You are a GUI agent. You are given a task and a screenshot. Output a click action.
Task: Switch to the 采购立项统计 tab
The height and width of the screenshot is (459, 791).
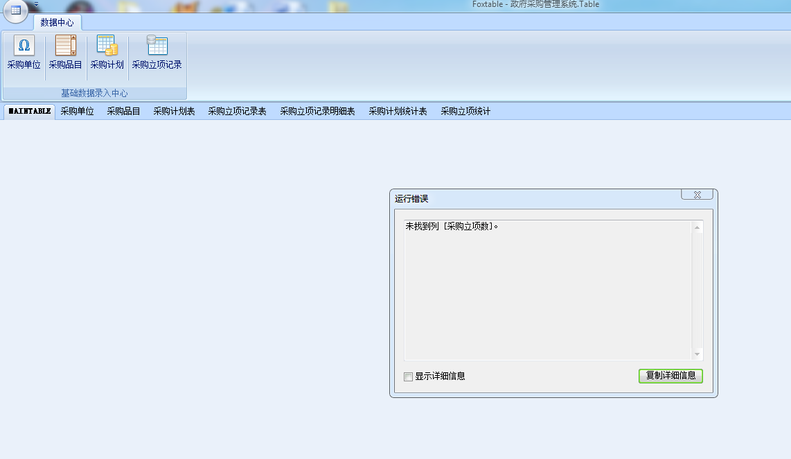(x=465, y=111)
